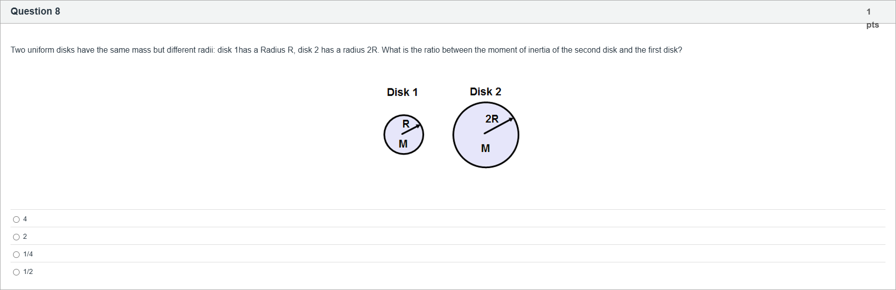Image resolution: width=896 pixels, height=290 pixels.
Task: Click the question text about uniform disks
Action: [346, 50]
